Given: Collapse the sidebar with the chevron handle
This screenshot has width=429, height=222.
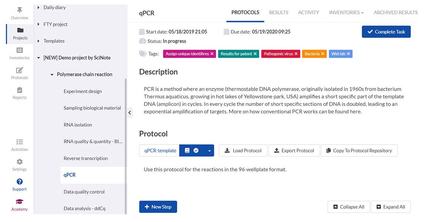Looking at the screenshot, I should tap(130, 112).
